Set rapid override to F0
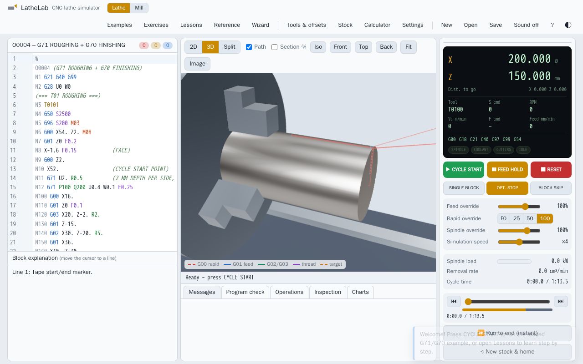This screenshot has height=364, width=583. tap(503, 218)
